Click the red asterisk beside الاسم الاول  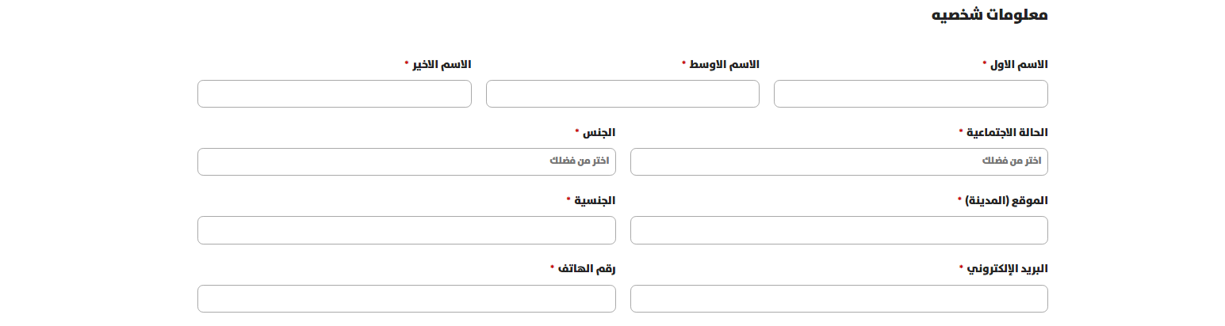(985, 63)
